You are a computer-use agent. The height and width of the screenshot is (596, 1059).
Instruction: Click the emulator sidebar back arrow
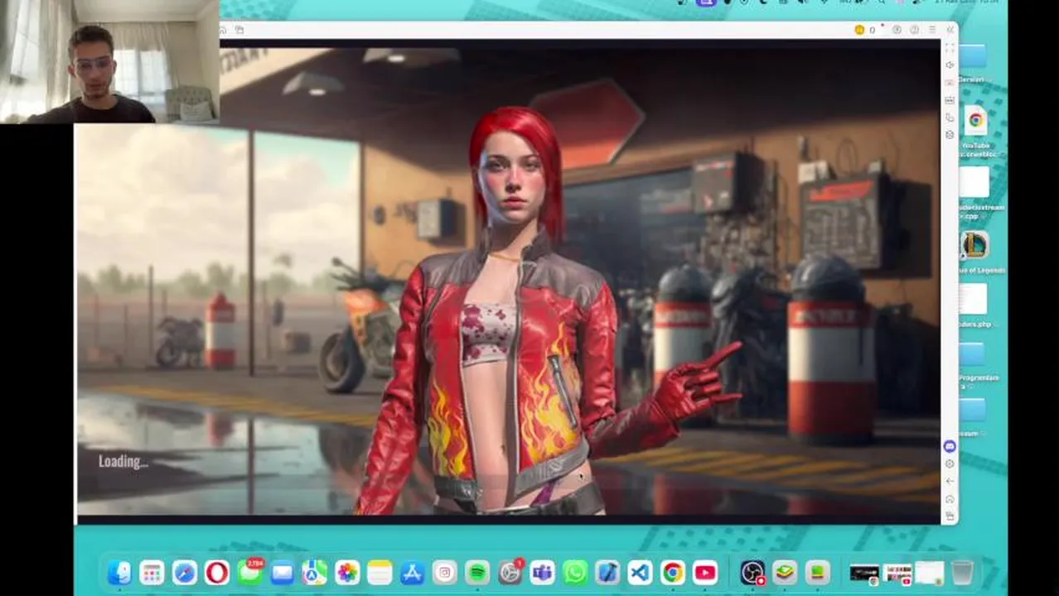click(x=950, y=481)
